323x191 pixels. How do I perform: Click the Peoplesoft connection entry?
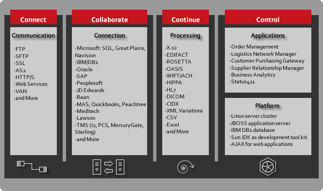(89, 83)
